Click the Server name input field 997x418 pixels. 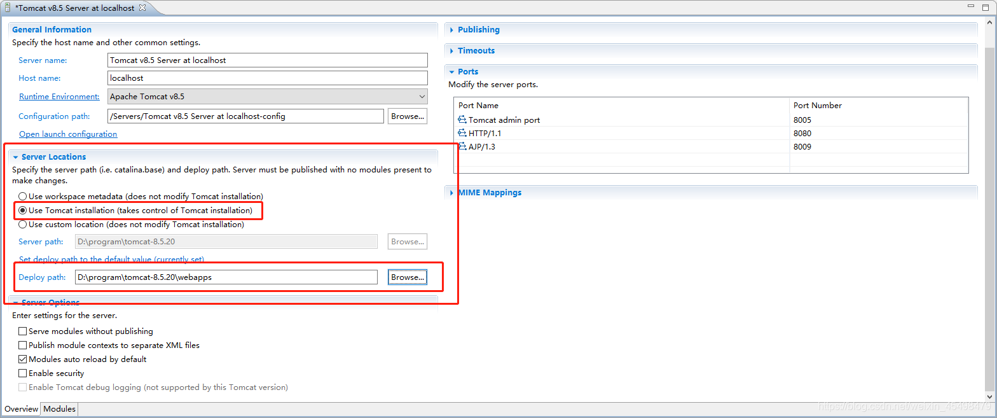[x=268, y=60]
